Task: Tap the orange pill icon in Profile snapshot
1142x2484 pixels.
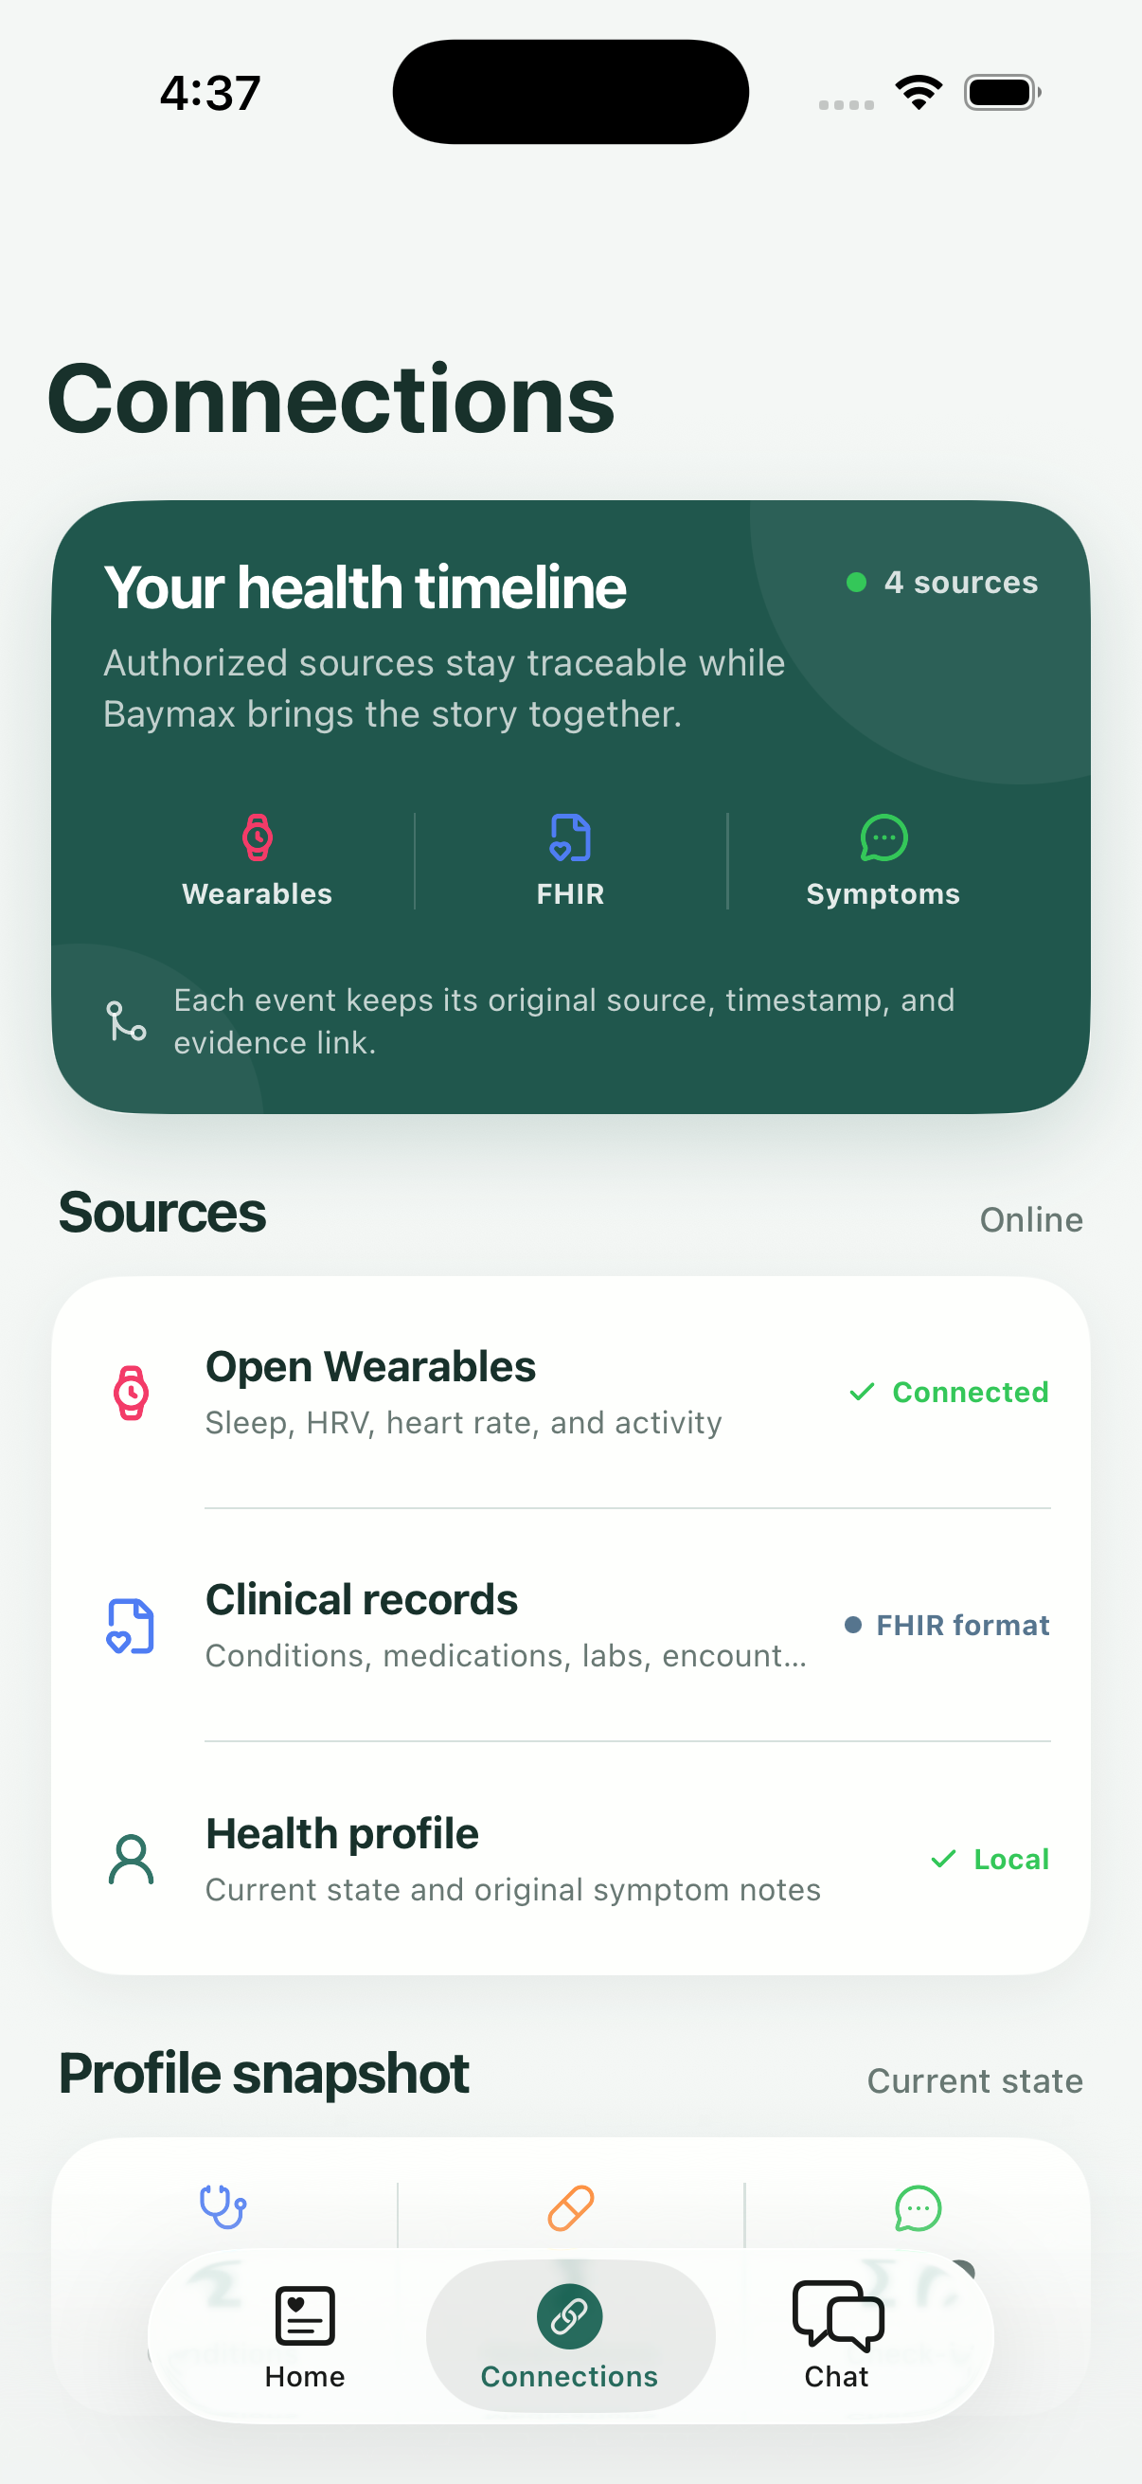Action: point(570,2207)
